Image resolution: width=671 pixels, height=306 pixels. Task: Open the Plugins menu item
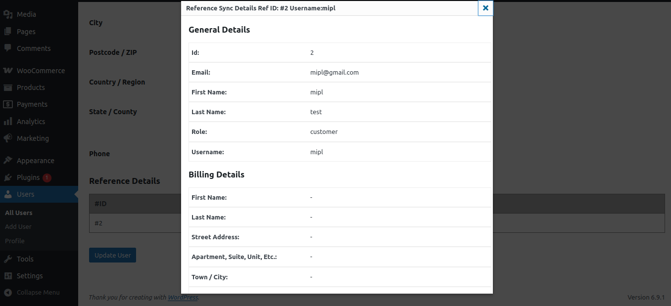click(28, 177)
